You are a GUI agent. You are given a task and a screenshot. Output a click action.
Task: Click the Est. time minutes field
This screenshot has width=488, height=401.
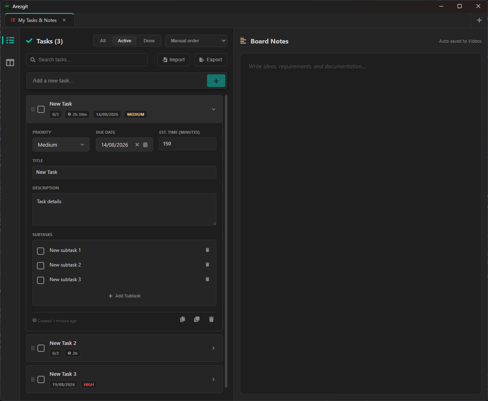click(188, 144)
